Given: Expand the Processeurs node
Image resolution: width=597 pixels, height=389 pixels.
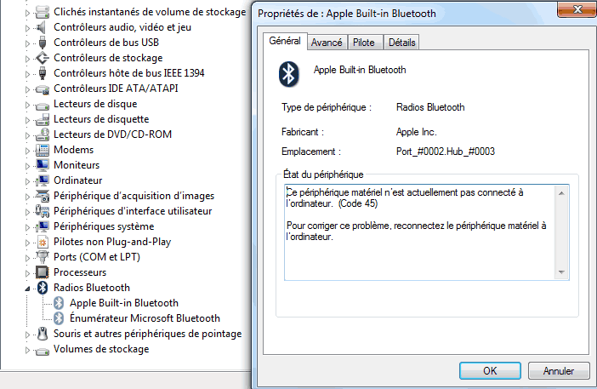Looking at the screenshot, I should point(27,273).
